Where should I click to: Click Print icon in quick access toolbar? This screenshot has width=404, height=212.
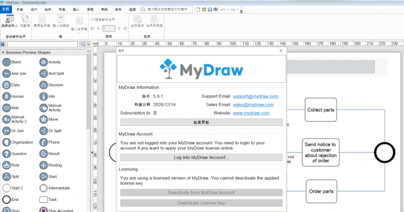click(216, 10)
